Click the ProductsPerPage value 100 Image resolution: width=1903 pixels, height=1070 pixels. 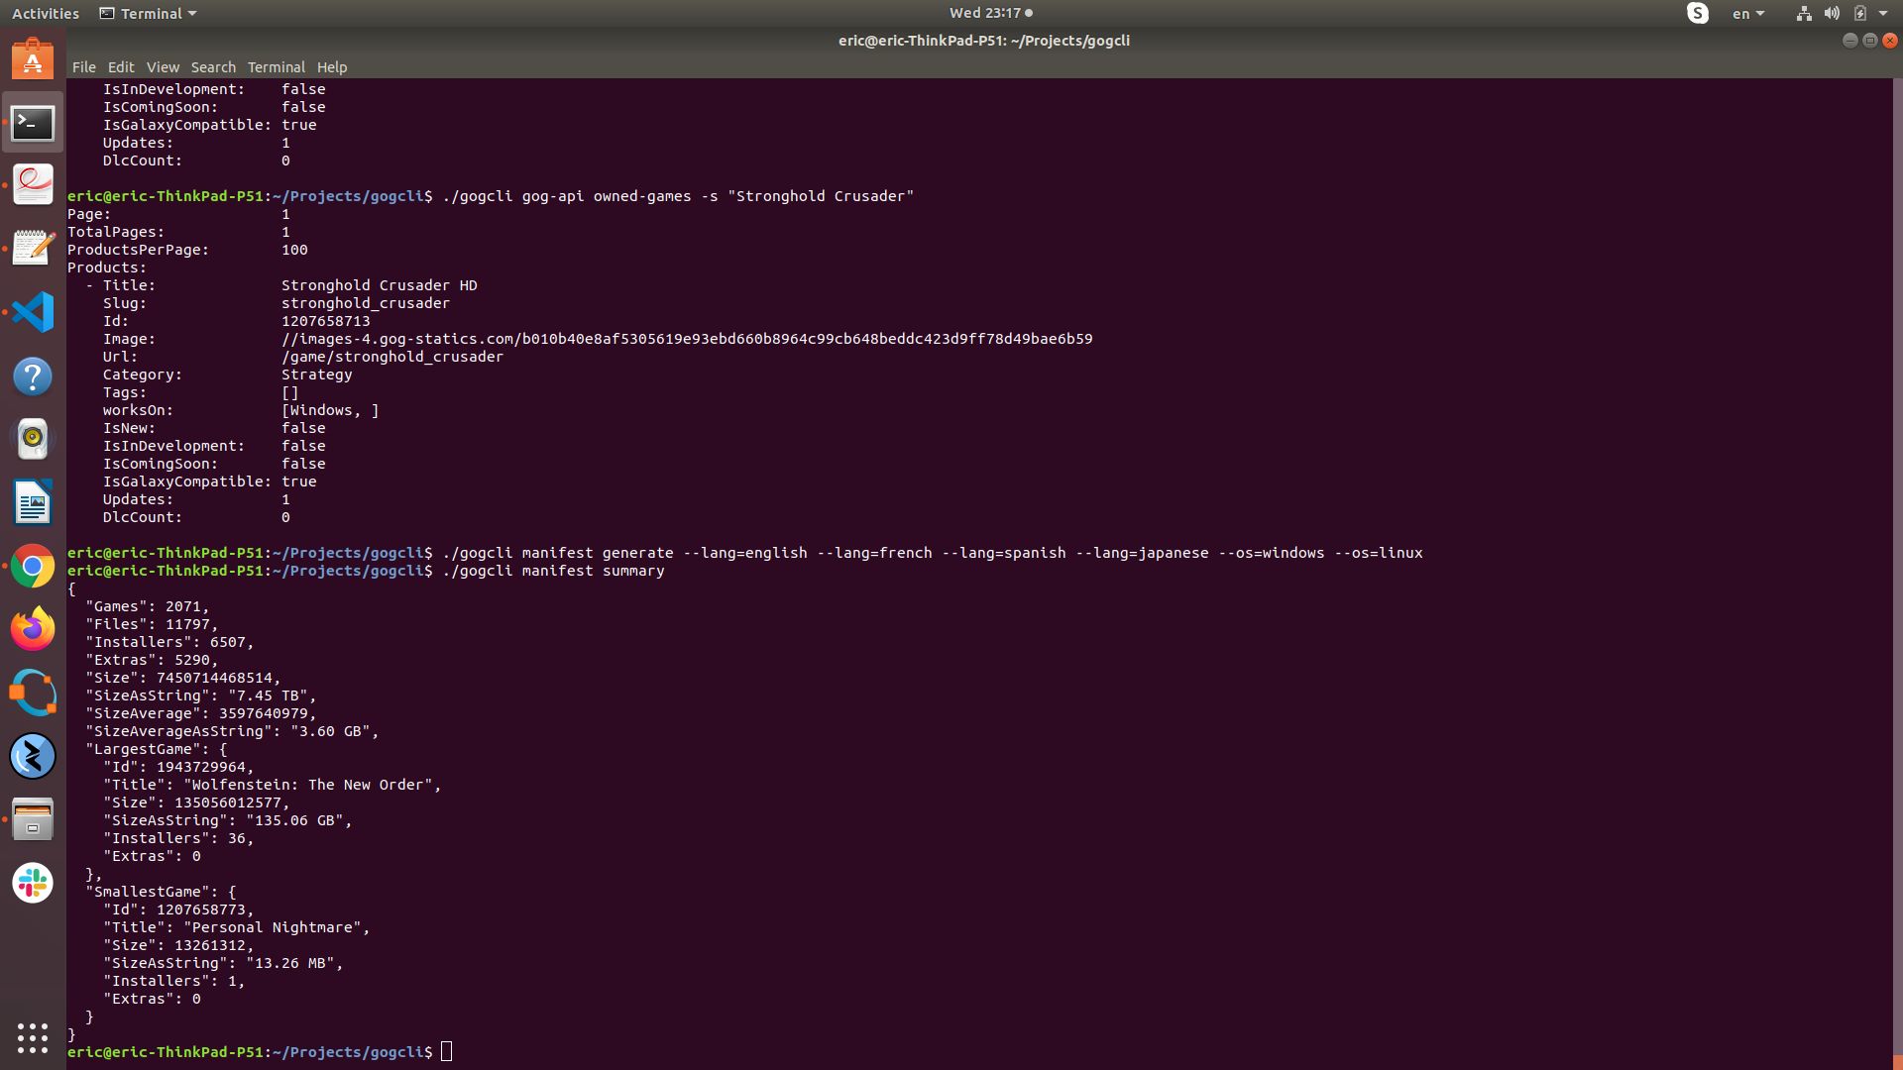(294, 250)
